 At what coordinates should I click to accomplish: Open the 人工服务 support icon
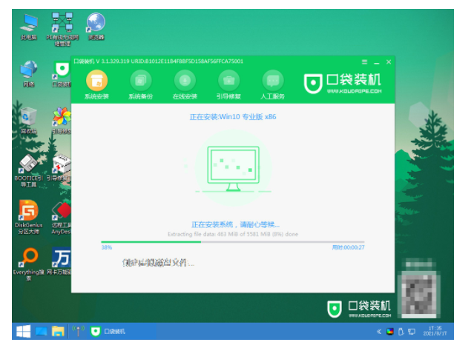pyautogui.click(x=273, y=81)
